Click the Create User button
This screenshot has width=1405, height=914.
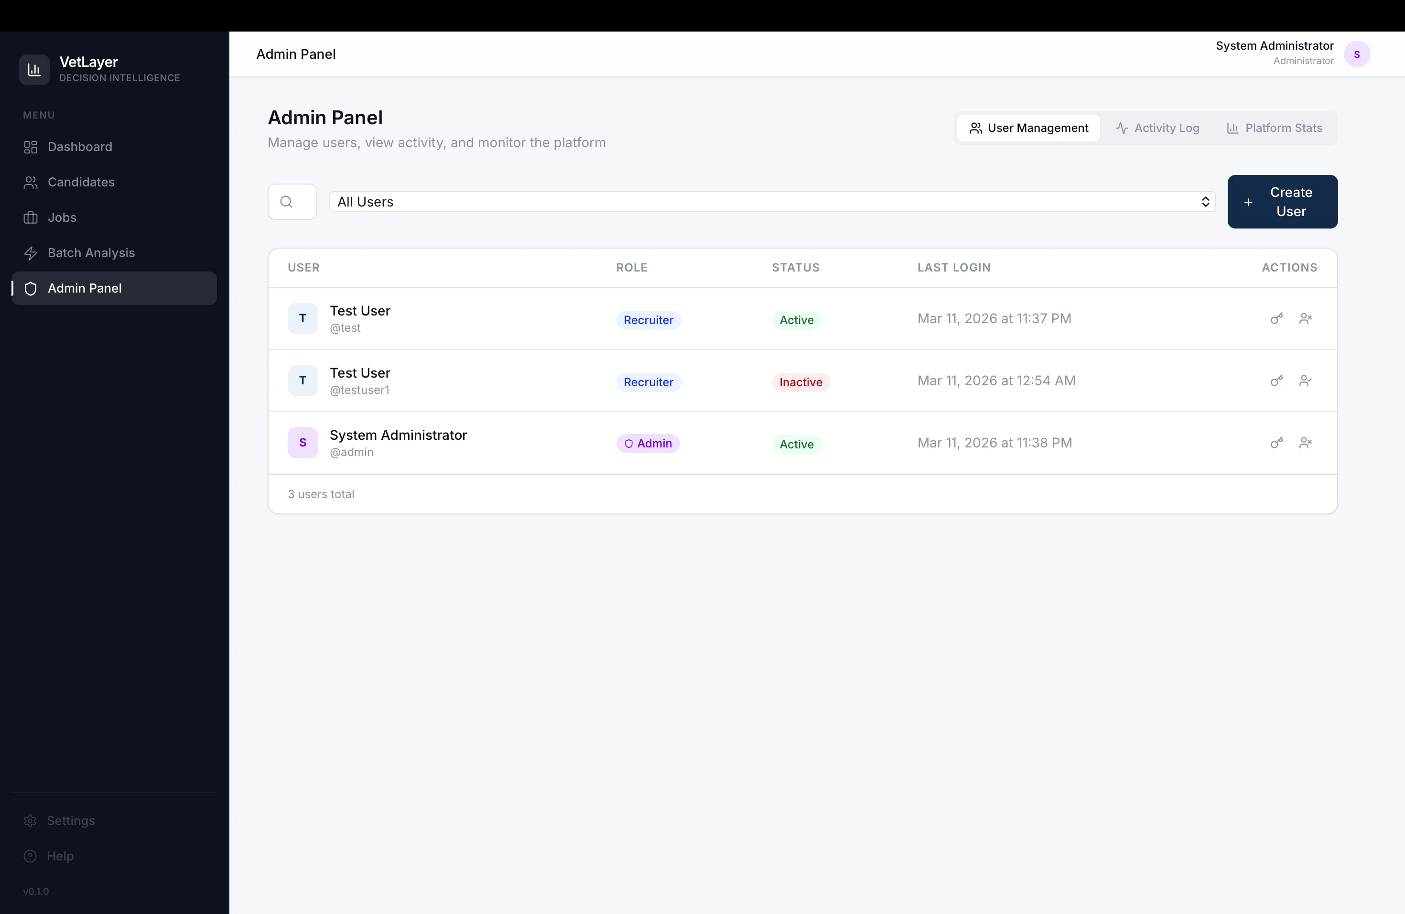pos(1283,201)
